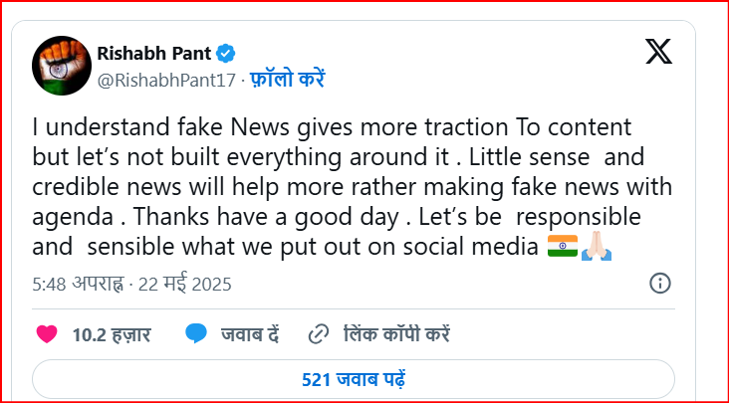The height and width of the screenshot is (403, 729).
Task: Click the X logo on the tweet
Action: point(658,50)
